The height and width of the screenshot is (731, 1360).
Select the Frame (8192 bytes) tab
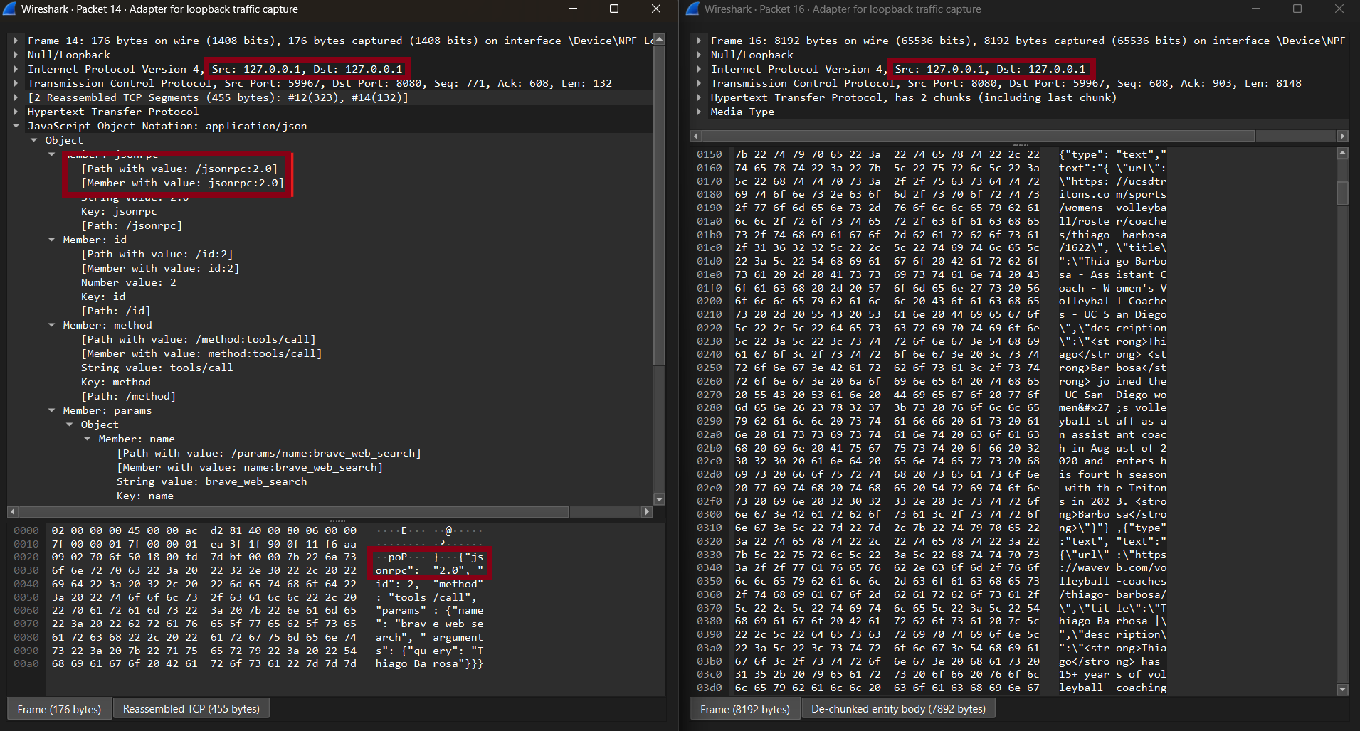[x=744, y=708]
